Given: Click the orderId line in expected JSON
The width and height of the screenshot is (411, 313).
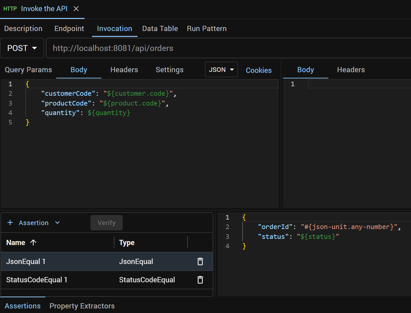Looking at the screenshot, I should pos(329,227).
